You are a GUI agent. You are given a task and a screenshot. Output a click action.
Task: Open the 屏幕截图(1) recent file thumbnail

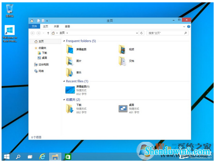pos(70,90)
